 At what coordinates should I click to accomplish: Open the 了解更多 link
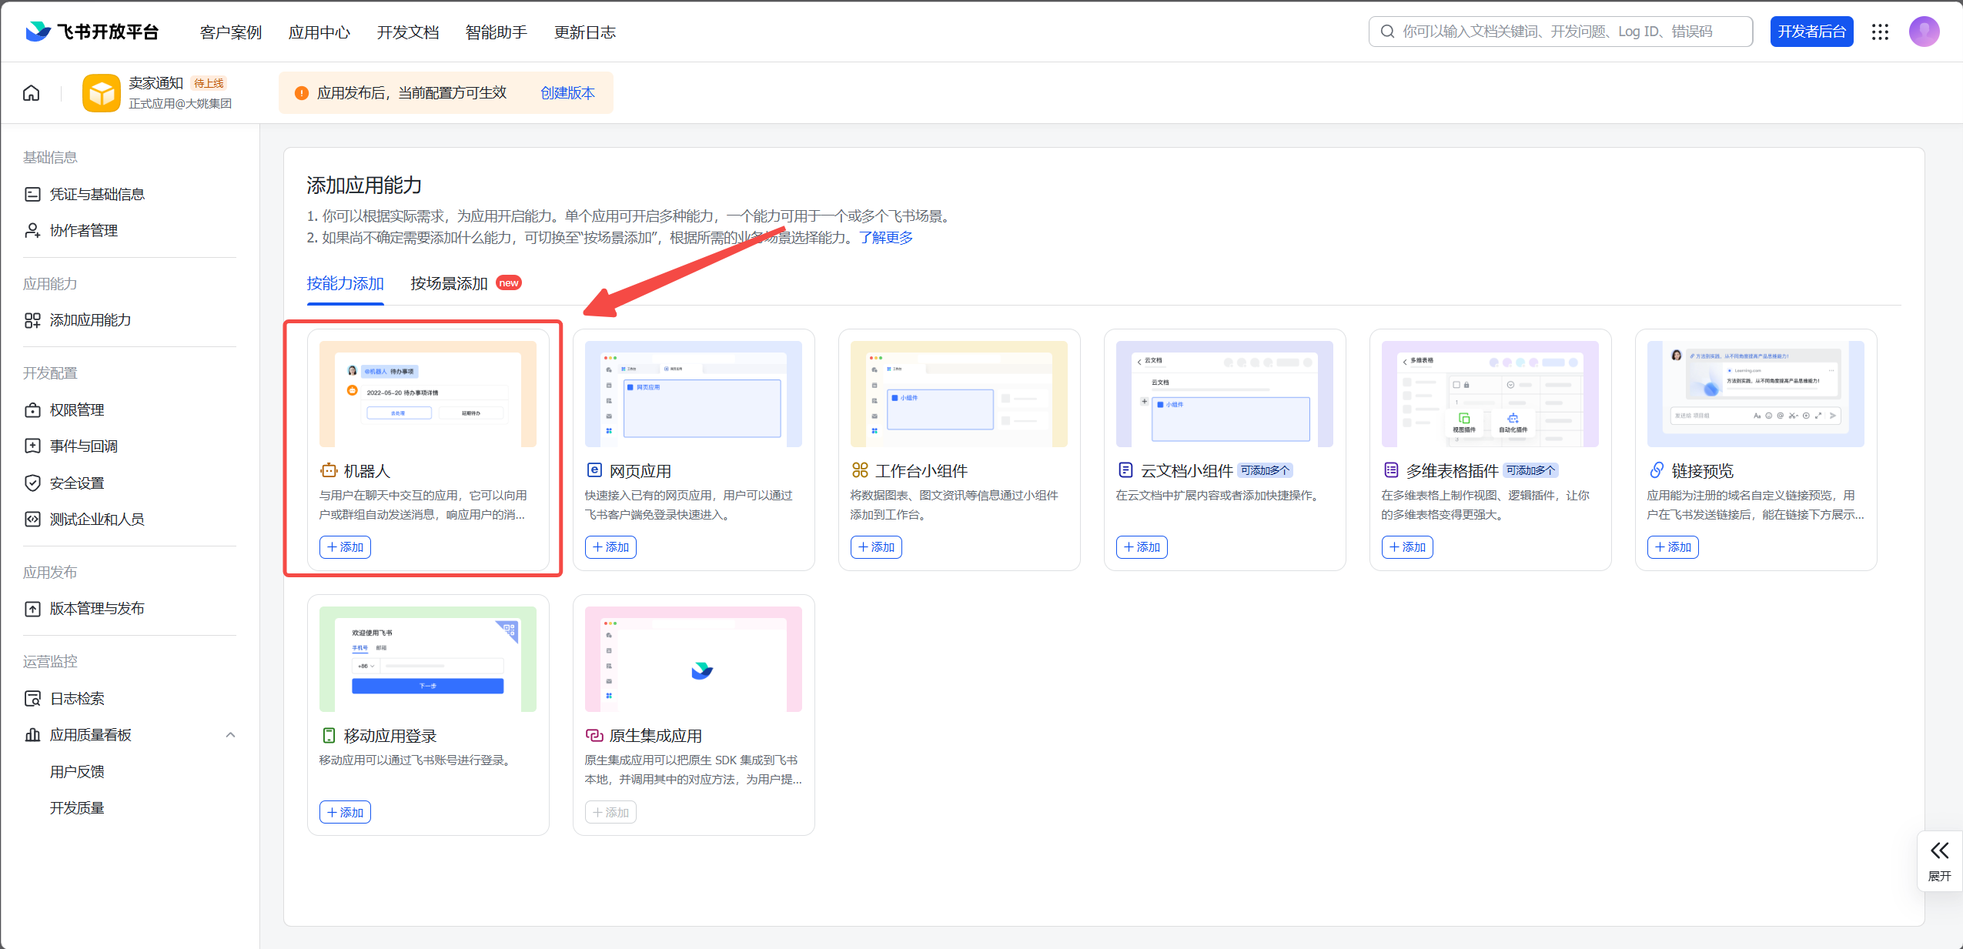(886, 238)
